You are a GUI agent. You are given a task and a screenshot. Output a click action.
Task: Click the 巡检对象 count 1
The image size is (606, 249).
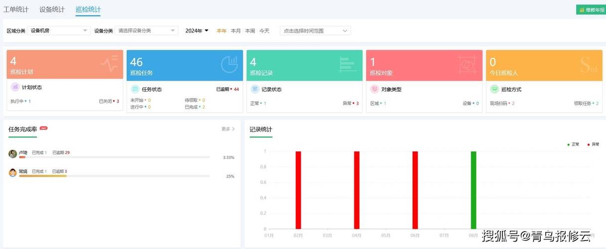point(372,62)
